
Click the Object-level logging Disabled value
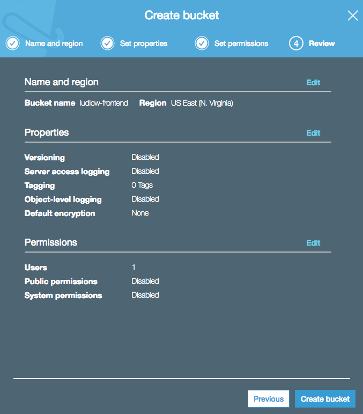[x=145, y=199]
